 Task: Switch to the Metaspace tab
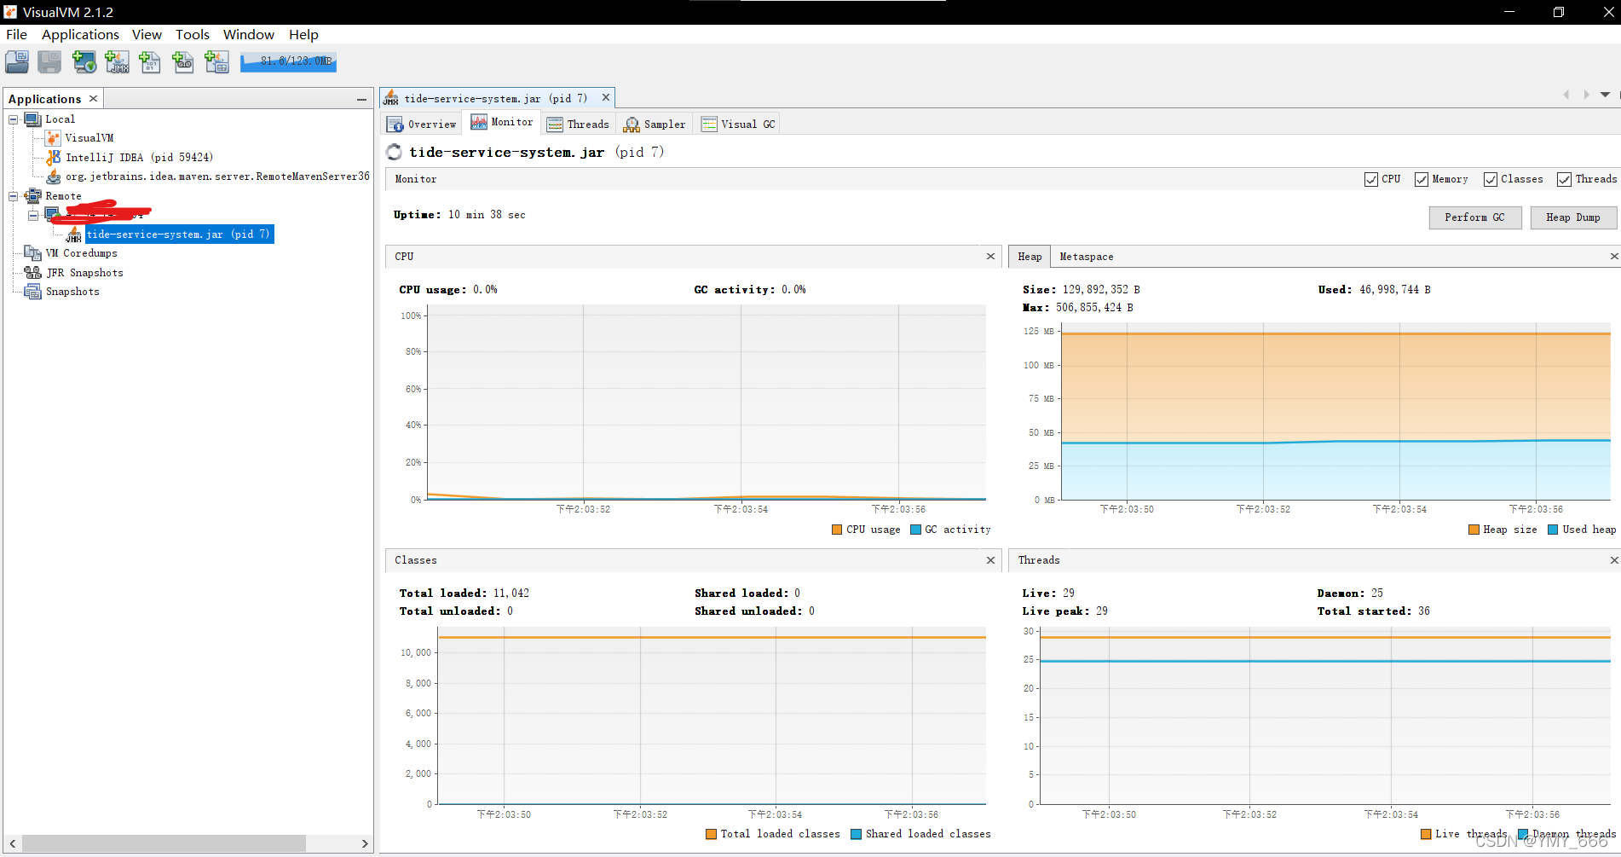pos(1086,257)
